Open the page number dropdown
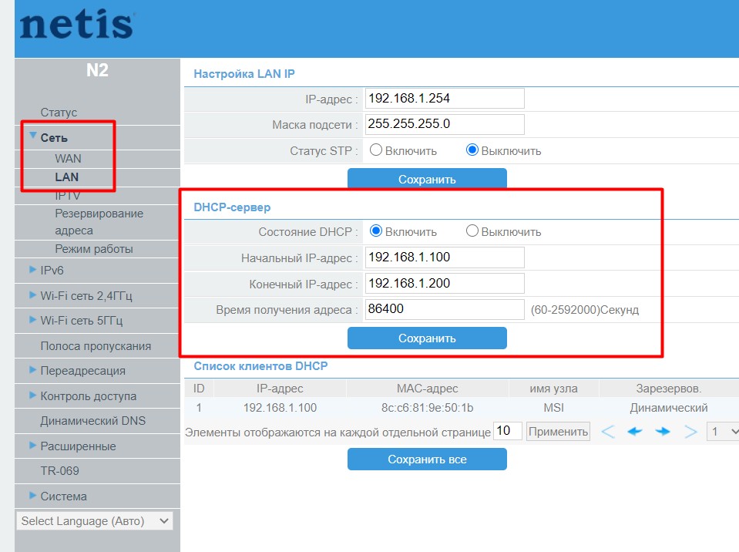The height and width of the screenshot is (552, 739). [x=724, y=431]
